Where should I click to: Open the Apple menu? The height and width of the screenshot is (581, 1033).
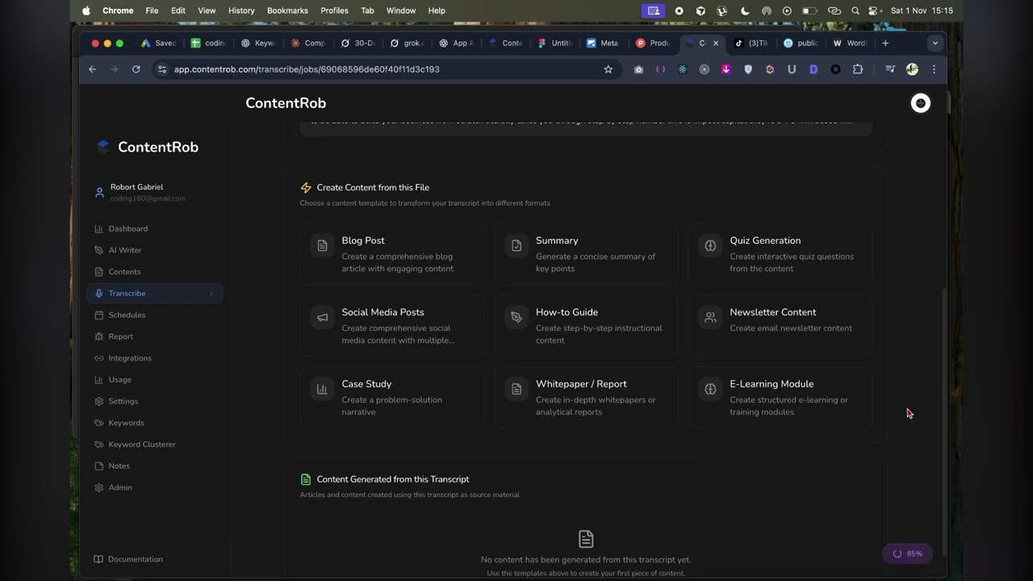pyautogui.click(x=86, y=10)
